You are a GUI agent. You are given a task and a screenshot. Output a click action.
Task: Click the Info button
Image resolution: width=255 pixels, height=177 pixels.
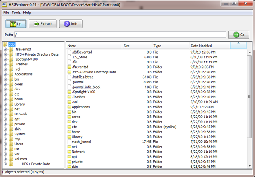pyautogui.click(x=71, y=24)
